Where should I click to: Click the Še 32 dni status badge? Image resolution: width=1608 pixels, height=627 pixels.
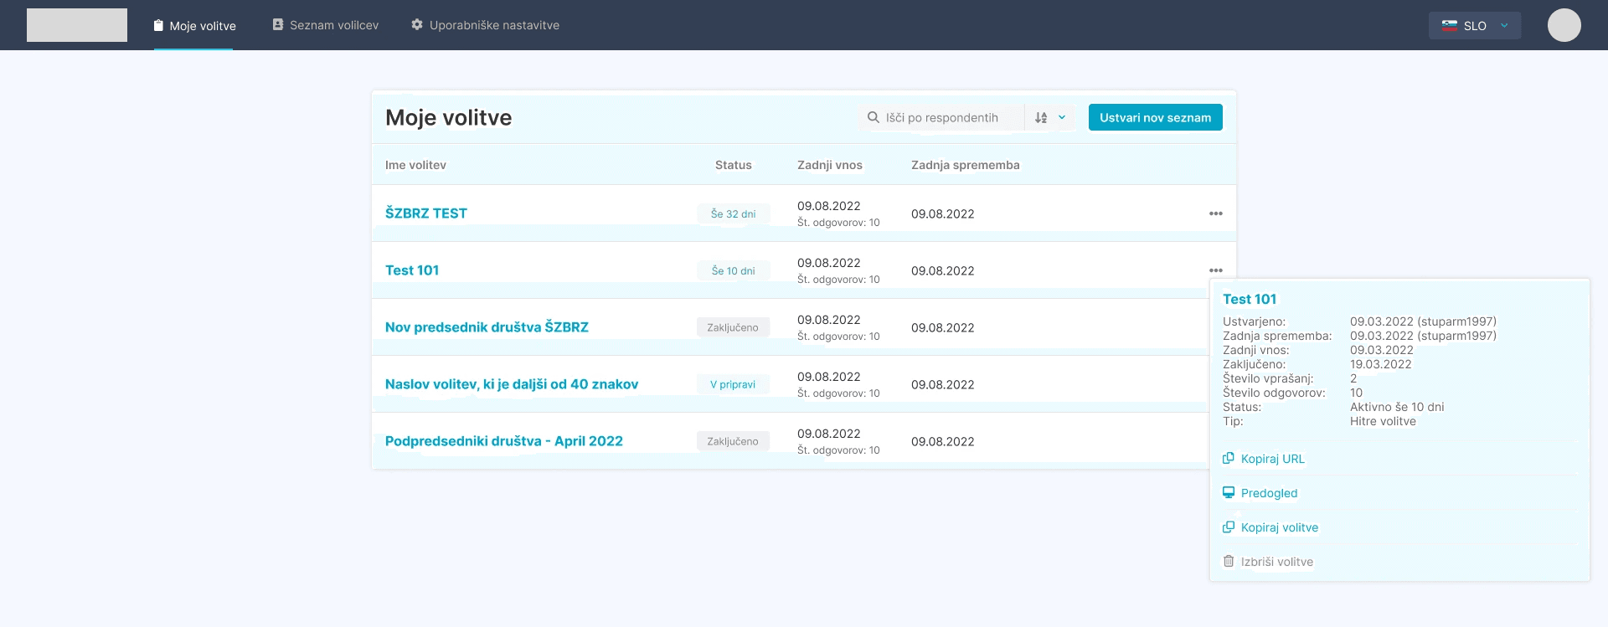(734, 213)
